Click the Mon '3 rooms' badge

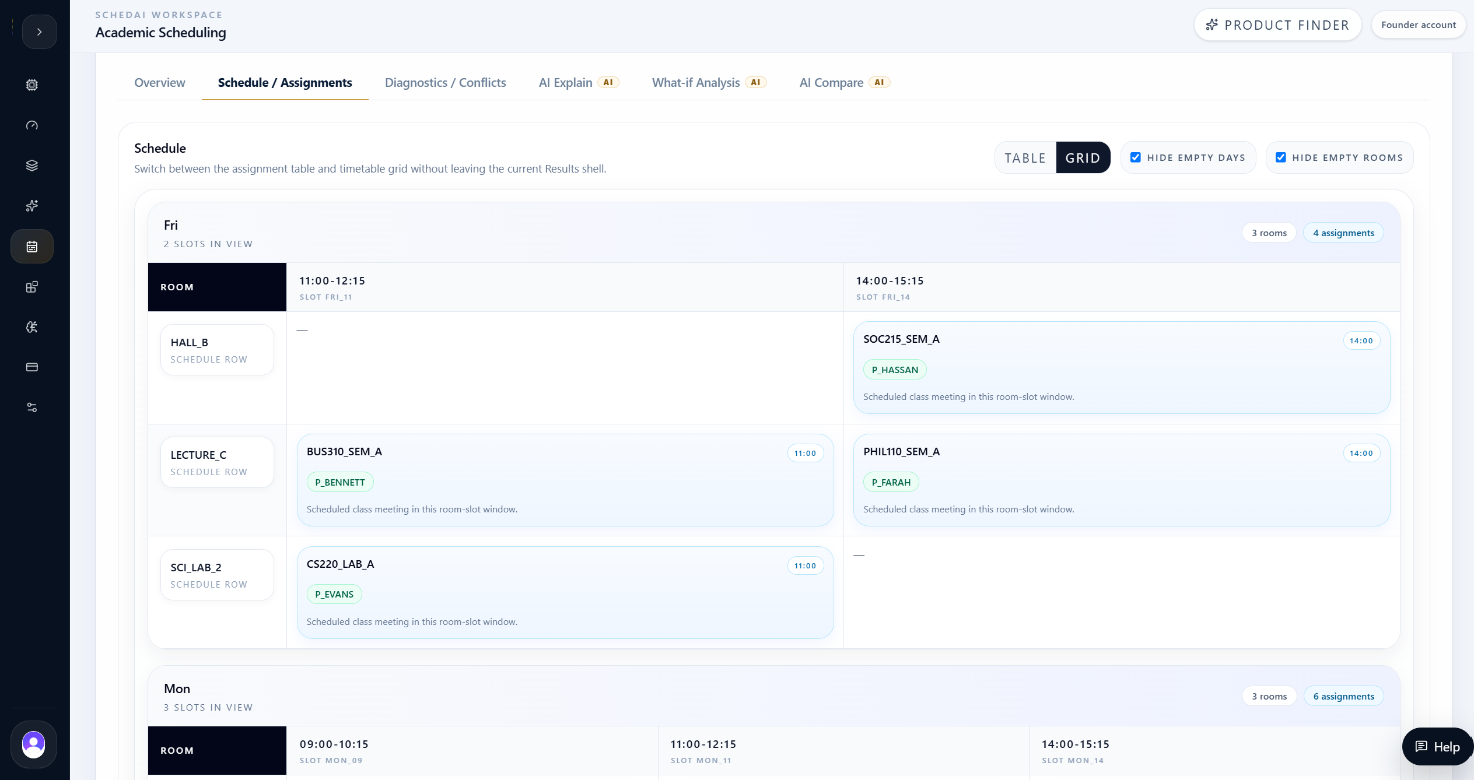point(1269,696)
